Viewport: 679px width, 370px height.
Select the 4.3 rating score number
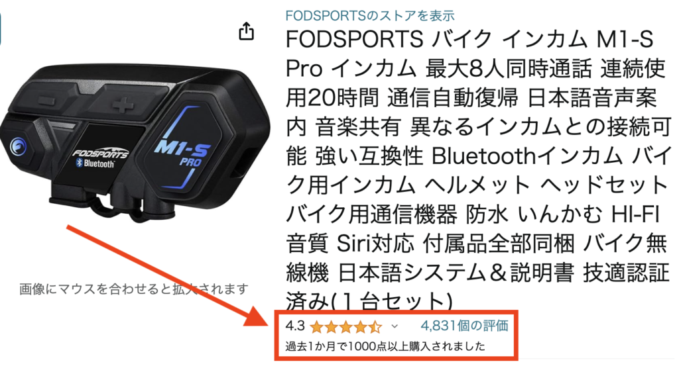tap(295, 326)
